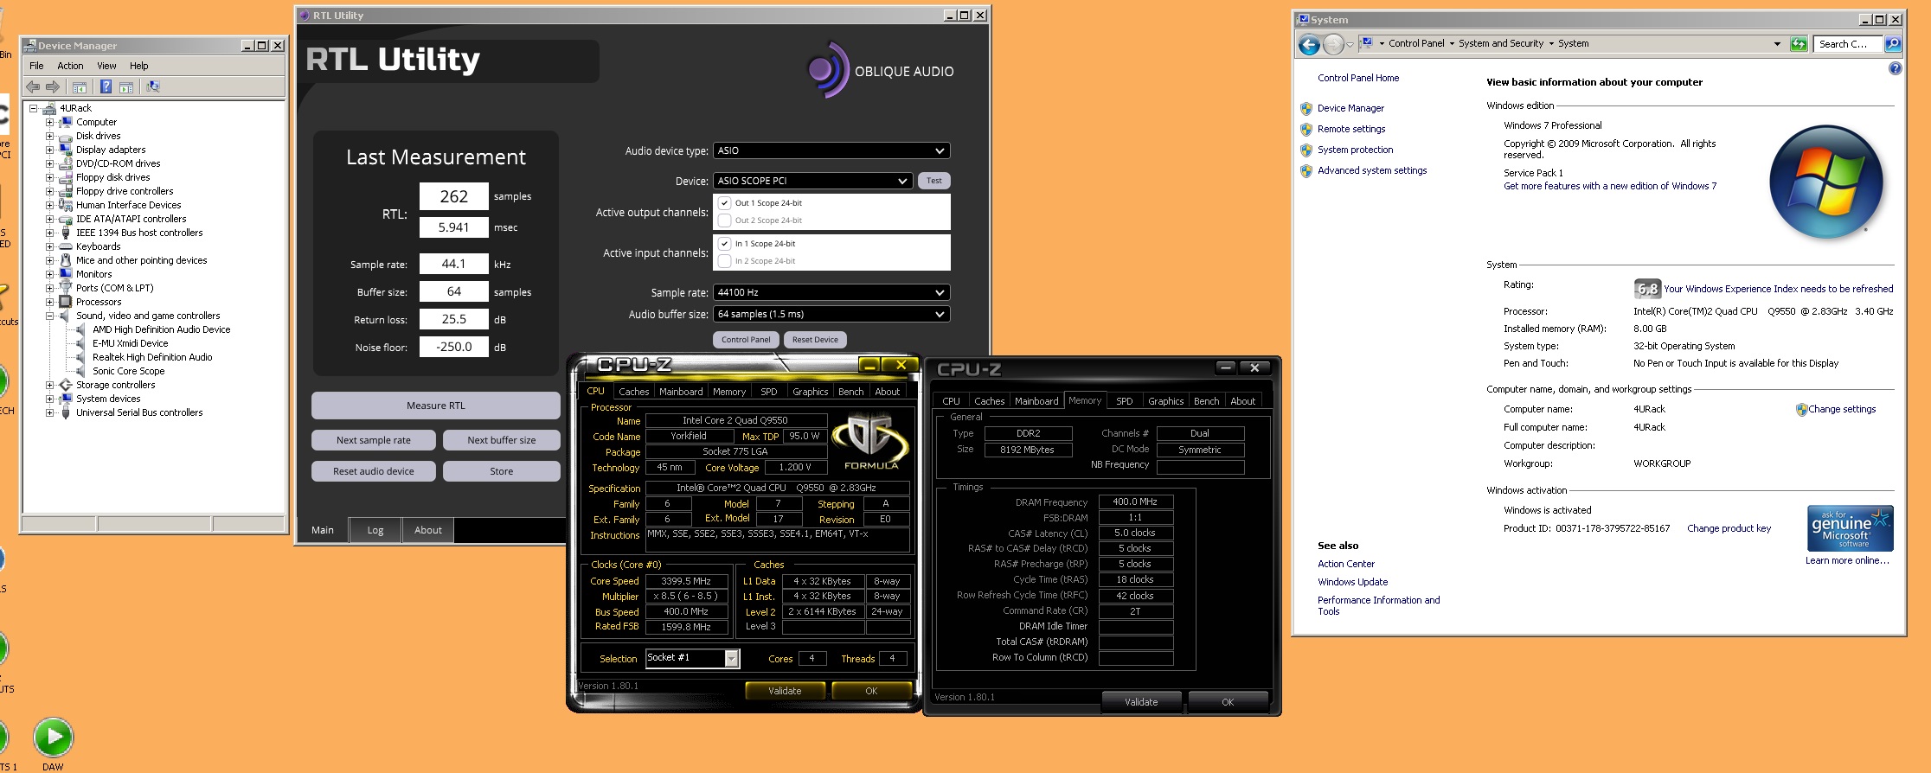Open SPD tab in grey CPU-Z window

(x=1124, y=401)
